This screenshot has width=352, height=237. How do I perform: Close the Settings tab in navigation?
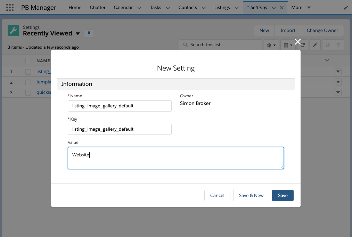[x=282, y=8]
